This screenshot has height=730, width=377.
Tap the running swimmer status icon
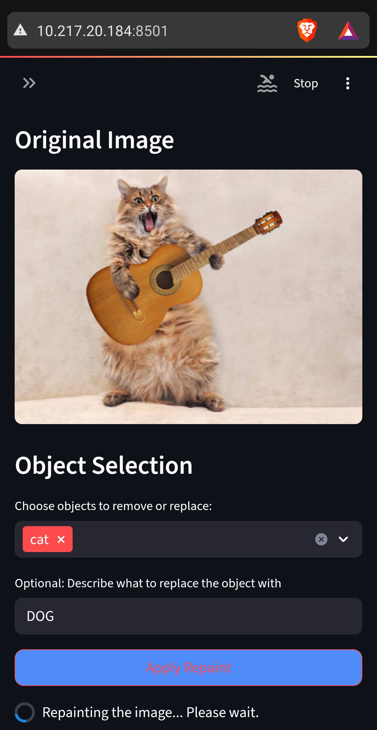tap(267, 83)
